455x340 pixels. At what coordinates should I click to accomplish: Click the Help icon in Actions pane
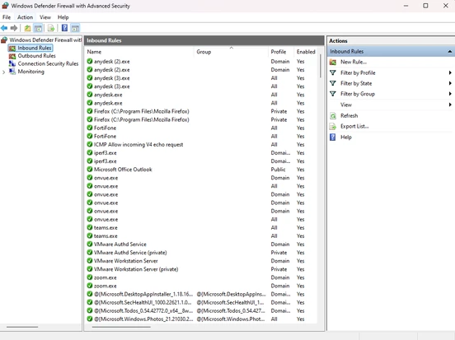click(x=333, y=137)
